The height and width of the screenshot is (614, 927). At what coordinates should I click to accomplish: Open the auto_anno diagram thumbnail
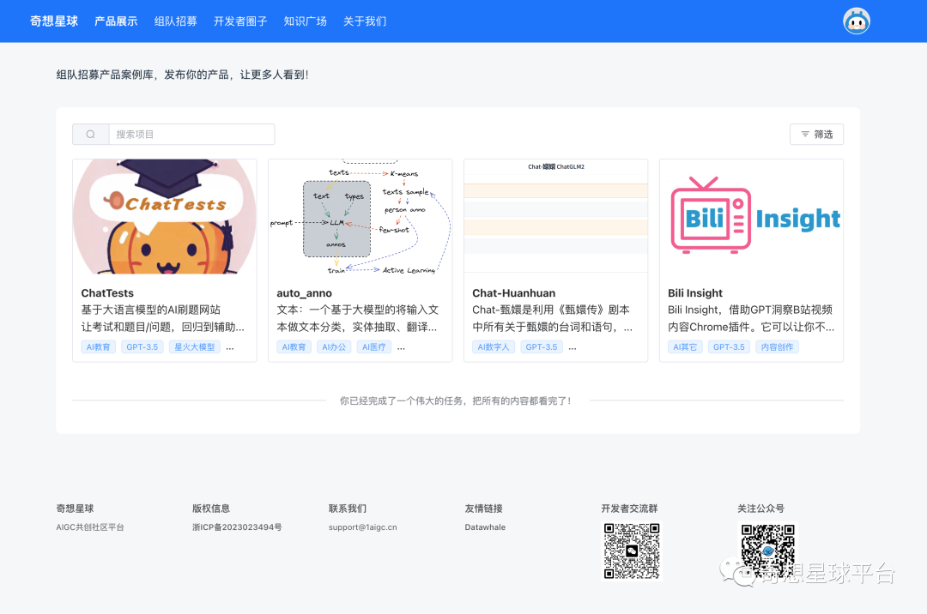[x=360, y=216]
